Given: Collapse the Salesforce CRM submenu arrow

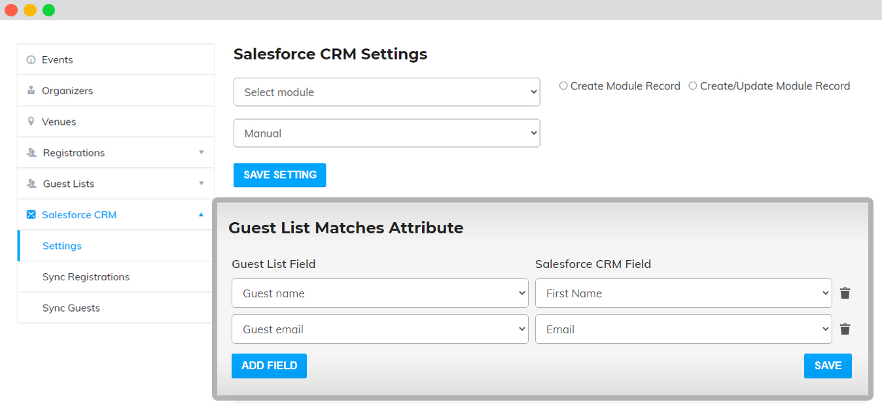Looking at the screenshot, I should pos(202,214).
